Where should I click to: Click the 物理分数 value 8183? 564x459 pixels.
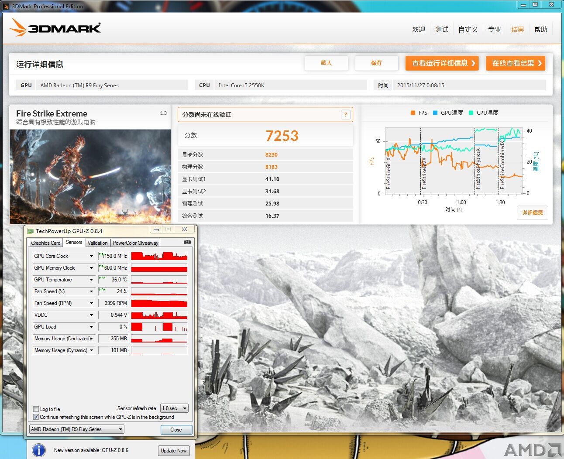click(x=272, y=167)
